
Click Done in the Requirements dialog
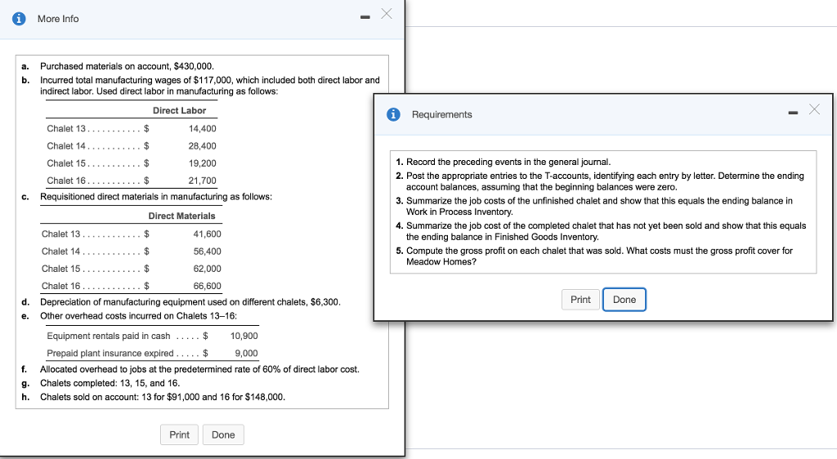[624, 299]
